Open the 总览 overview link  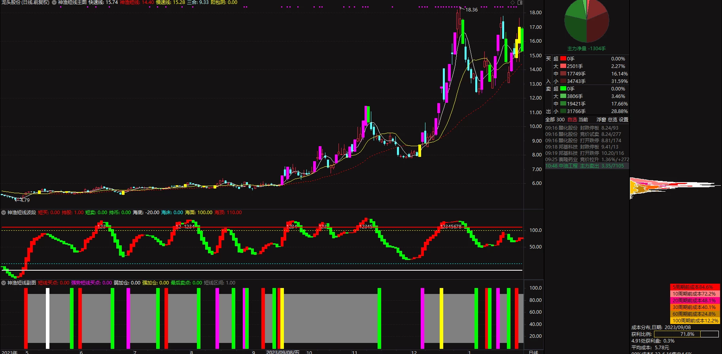click(612, 120)
